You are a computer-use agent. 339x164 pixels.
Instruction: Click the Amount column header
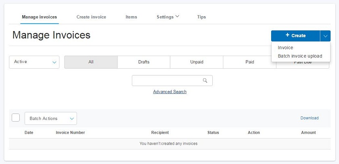tap(308, 132)
